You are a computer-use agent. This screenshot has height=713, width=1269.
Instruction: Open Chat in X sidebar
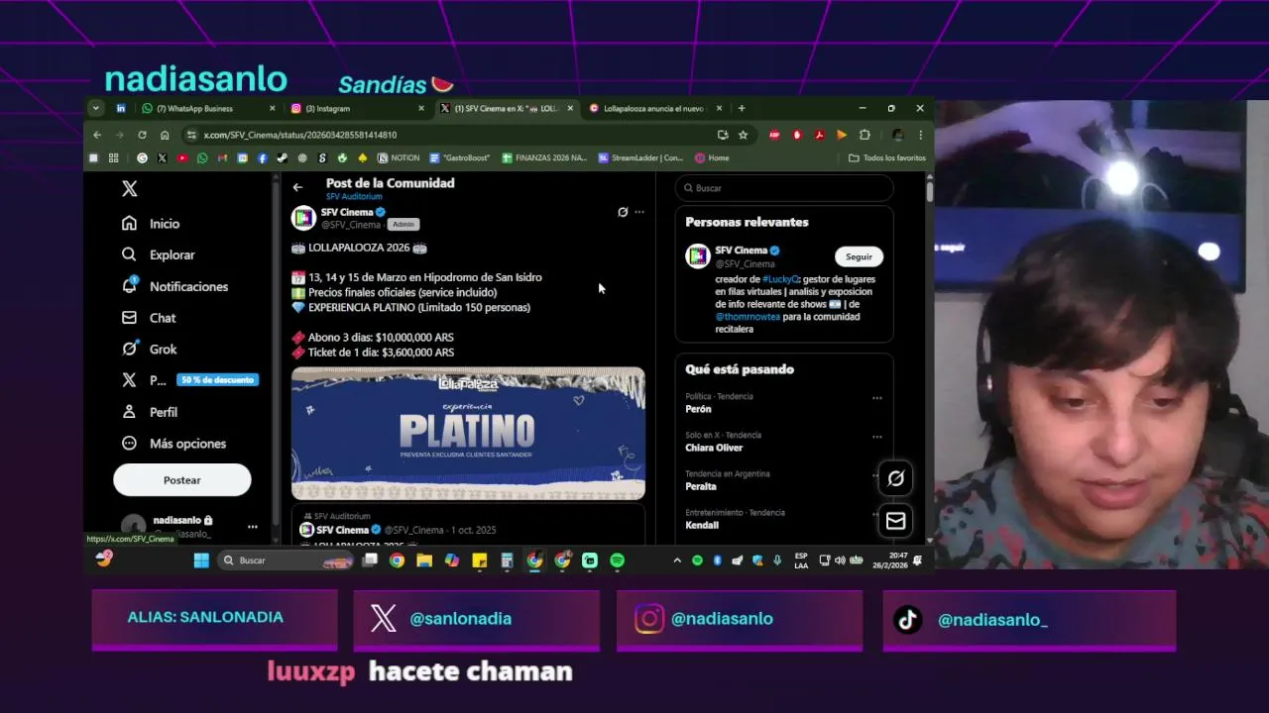(x=149, y=318)
